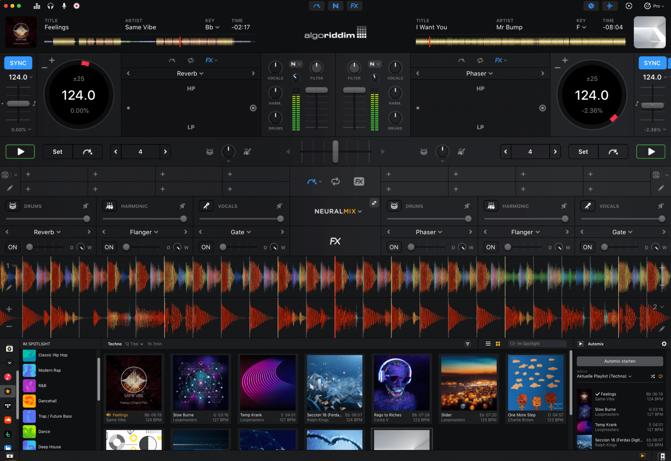Open the Phaser effect selector dropdown

479,73
